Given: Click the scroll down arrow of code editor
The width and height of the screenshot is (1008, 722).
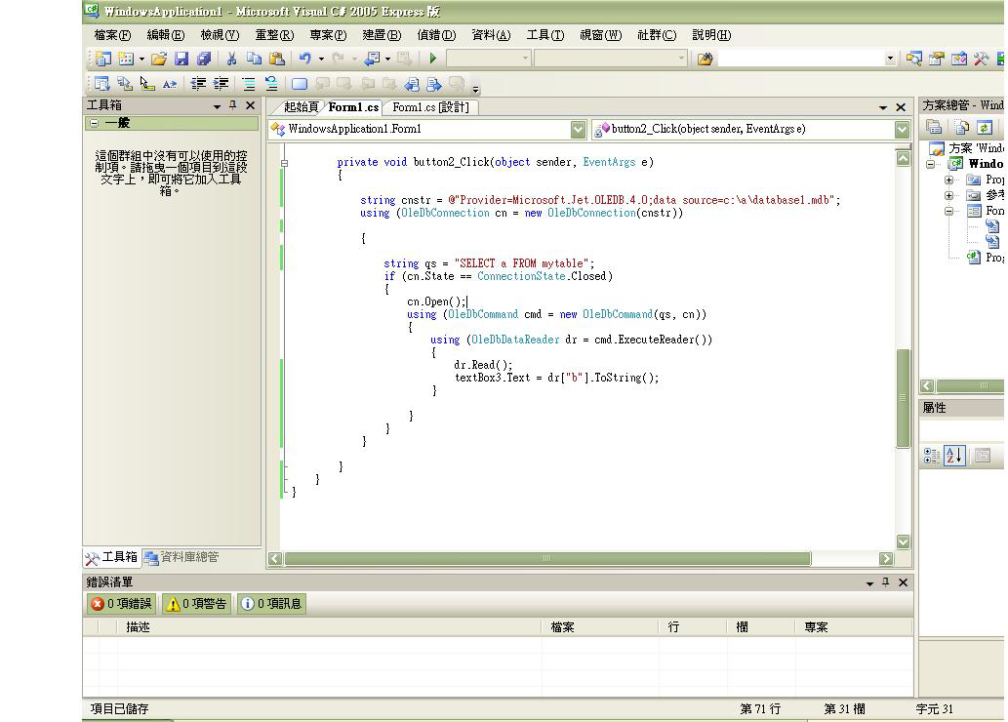Looking at the screenshot, I should (x=904, y=541).
